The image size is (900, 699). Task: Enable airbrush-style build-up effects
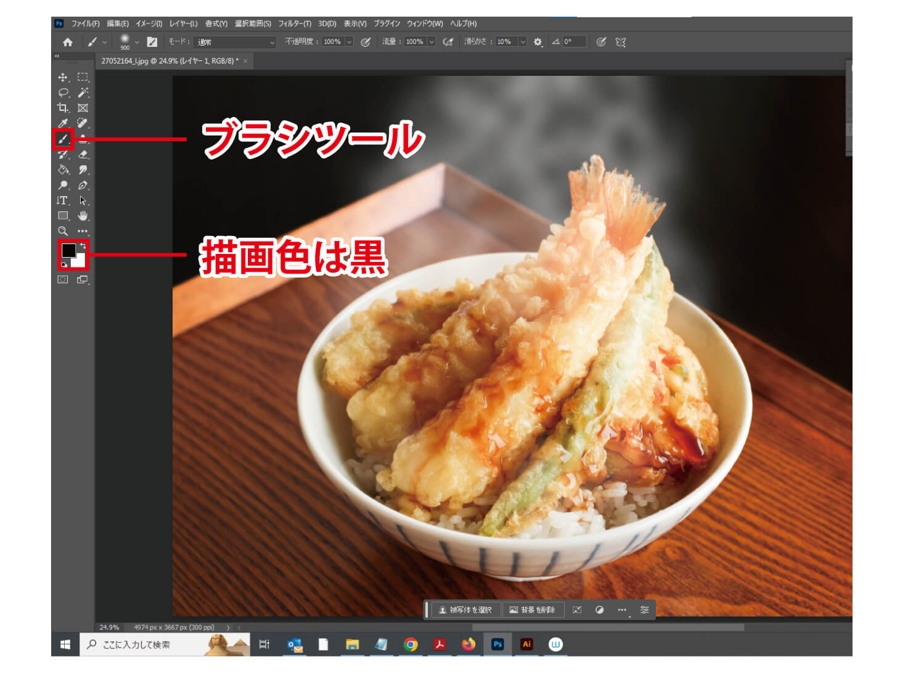pyautogui.click(x=448, y=42)
